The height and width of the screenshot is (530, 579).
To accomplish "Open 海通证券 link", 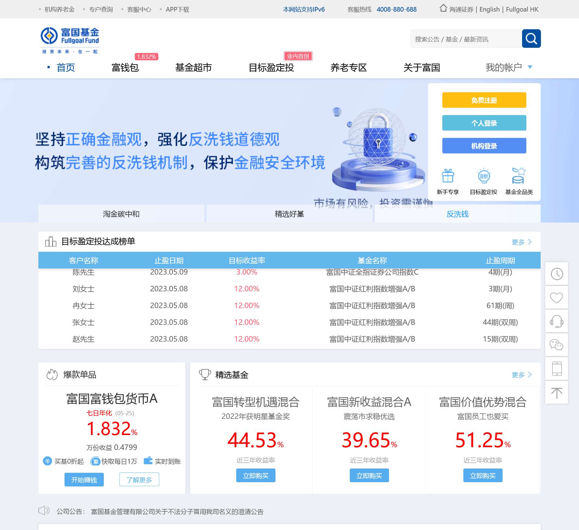I will [461, 9].
